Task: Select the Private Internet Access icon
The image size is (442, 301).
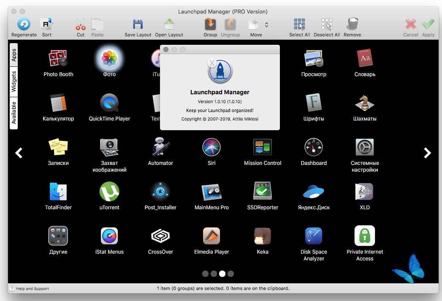Action: click(365, 236)
